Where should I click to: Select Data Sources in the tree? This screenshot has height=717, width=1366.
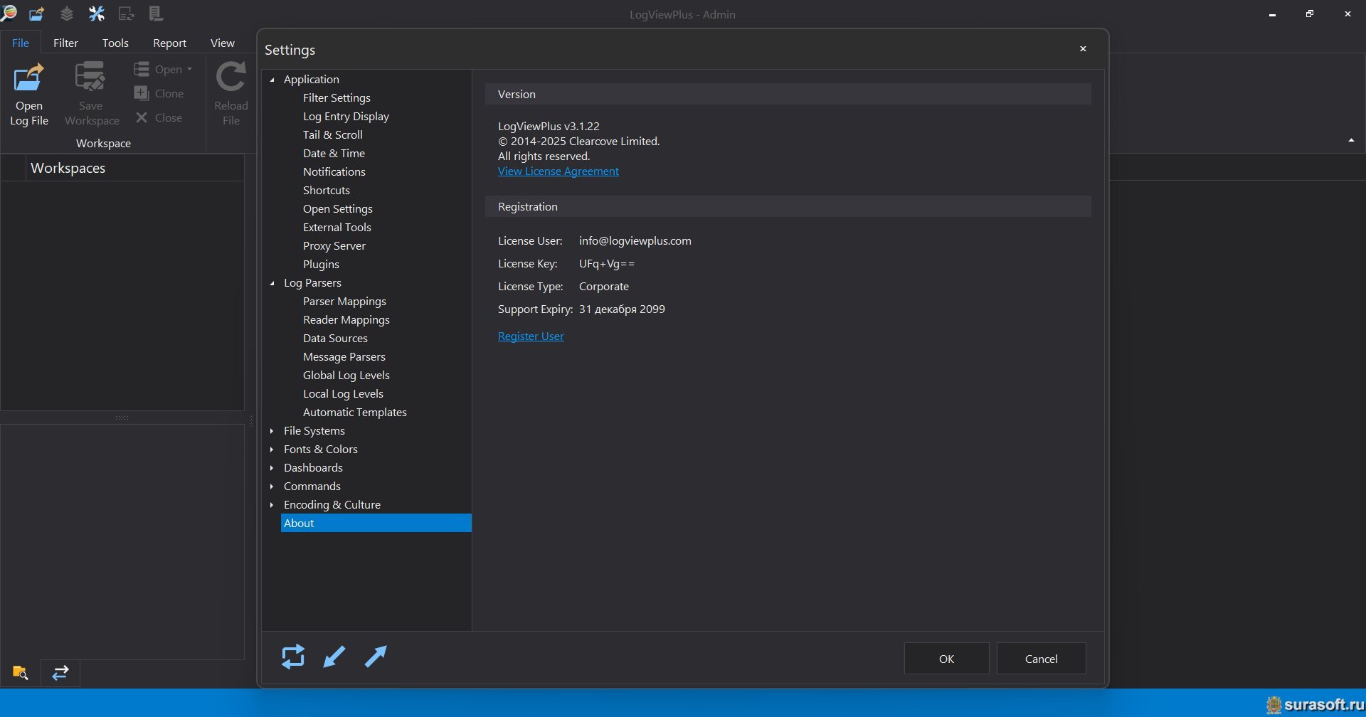tap(335, 339)
